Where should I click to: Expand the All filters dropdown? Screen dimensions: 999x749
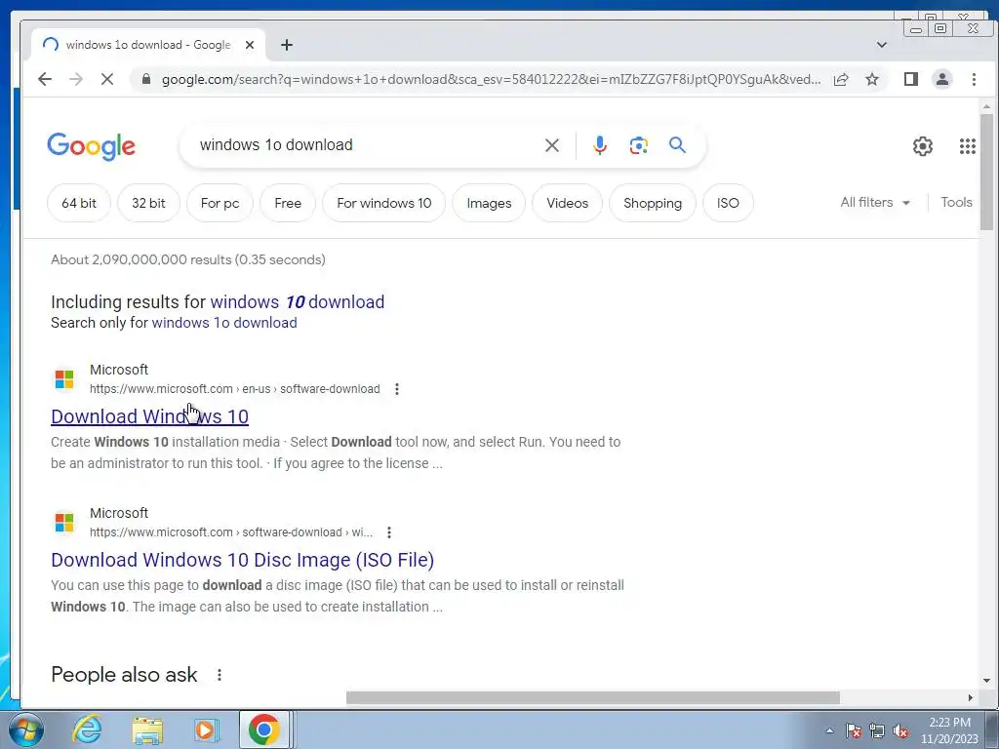coord(875,203)
